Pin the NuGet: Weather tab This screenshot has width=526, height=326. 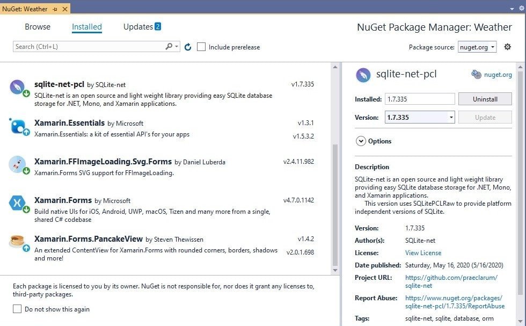point(55,9)
